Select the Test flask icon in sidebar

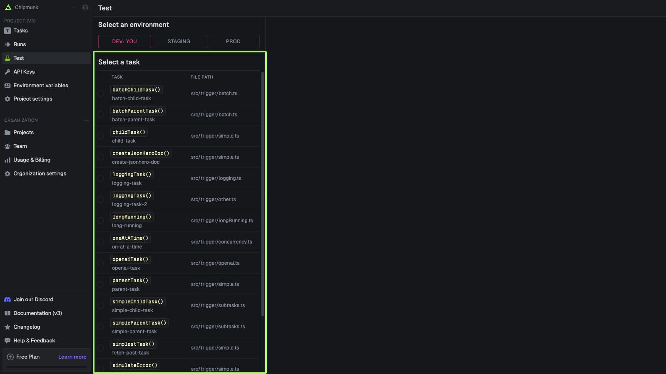click(7, 58)
